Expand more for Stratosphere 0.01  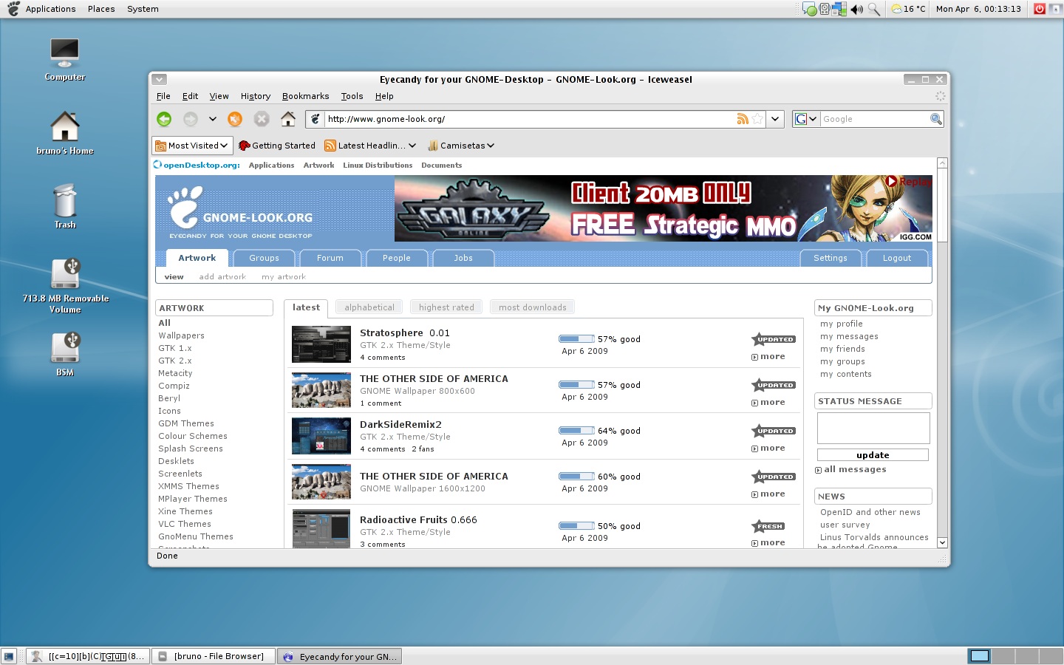click(768, 357)
